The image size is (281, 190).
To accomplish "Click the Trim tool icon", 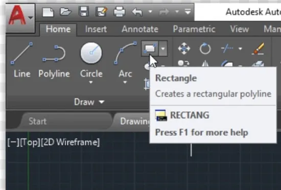I will 227,49.
